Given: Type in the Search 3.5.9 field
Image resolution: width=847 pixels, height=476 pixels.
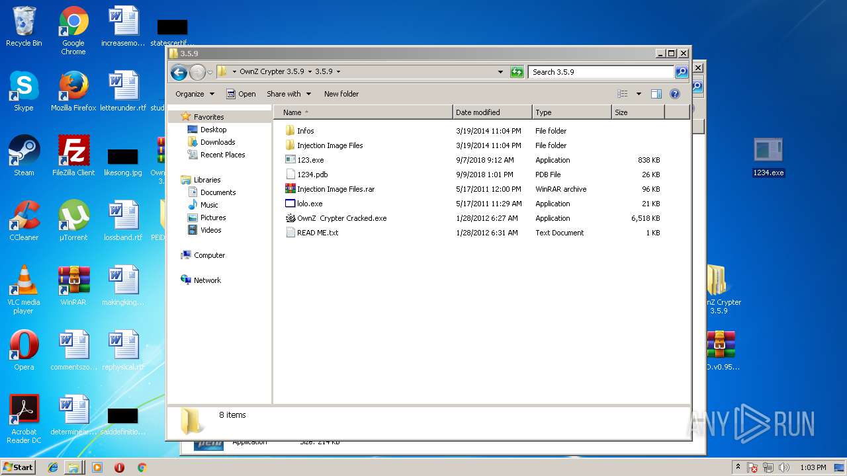Looking at the screenshot, I should click(602, 72).
